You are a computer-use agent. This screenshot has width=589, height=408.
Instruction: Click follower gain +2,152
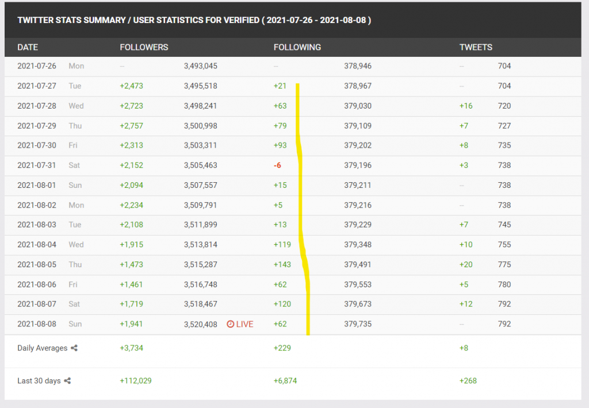[132, 165]
